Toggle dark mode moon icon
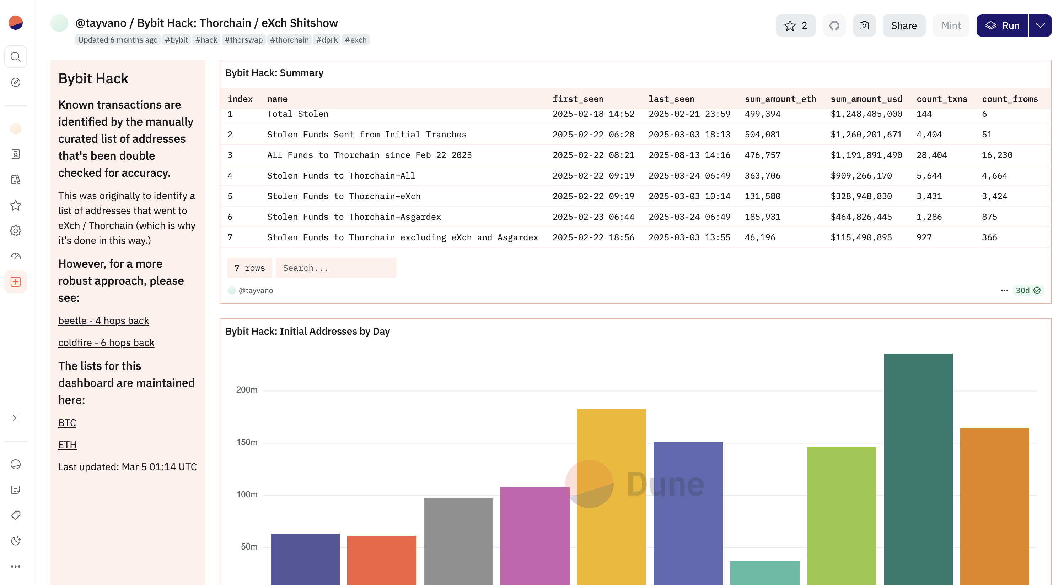 coord(16,540)
